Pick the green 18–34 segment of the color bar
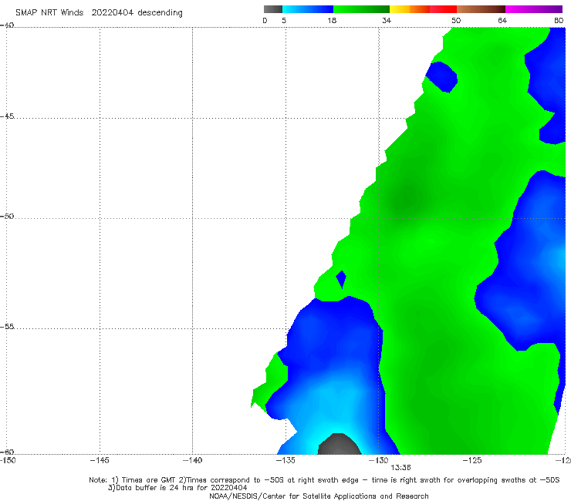Viewport: 571px width, 501px height. coord(361,9)
